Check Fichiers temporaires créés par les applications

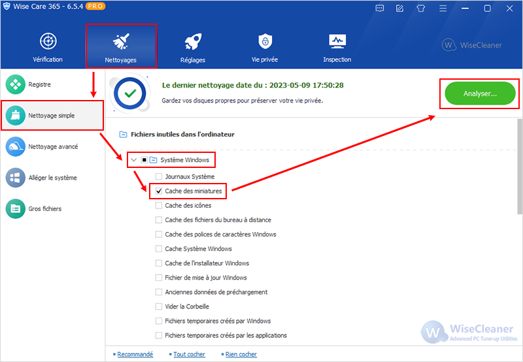(159, 335)
